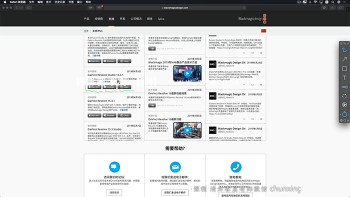Play the DaVinci Resolve 16 new features video

tap(187, 130)
